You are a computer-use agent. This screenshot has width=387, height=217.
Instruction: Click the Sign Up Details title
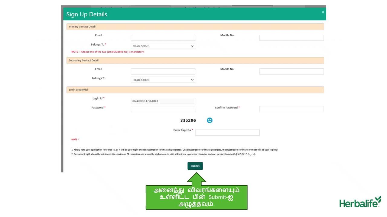coord(87,14)
